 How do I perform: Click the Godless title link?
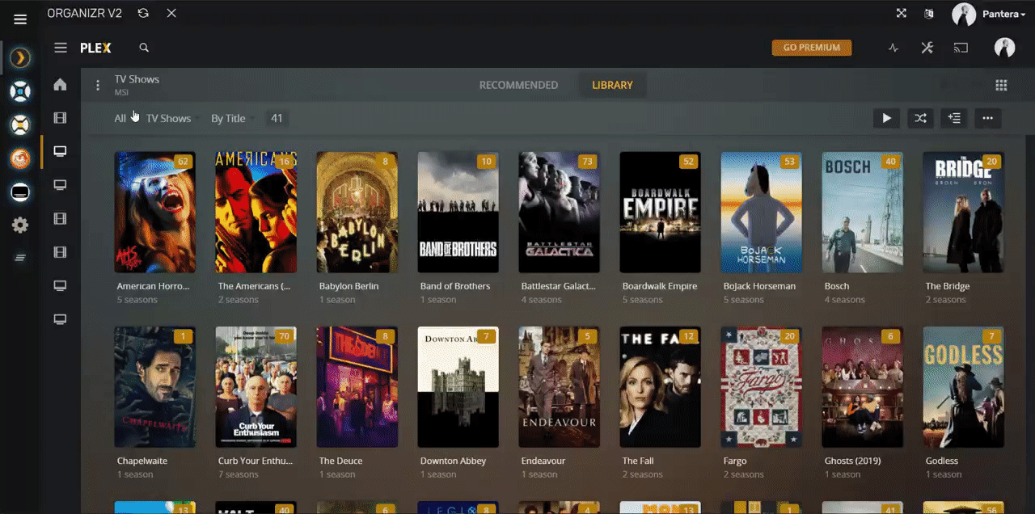[941, 461]
